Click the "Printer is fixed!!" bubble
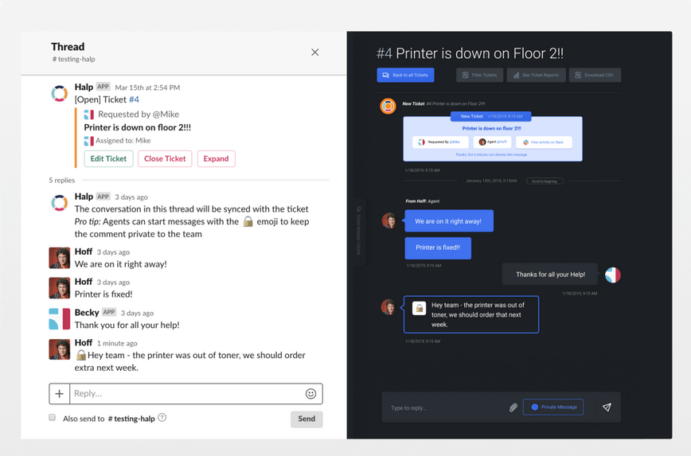Viewport: 691px width, 456px height. 438,247
